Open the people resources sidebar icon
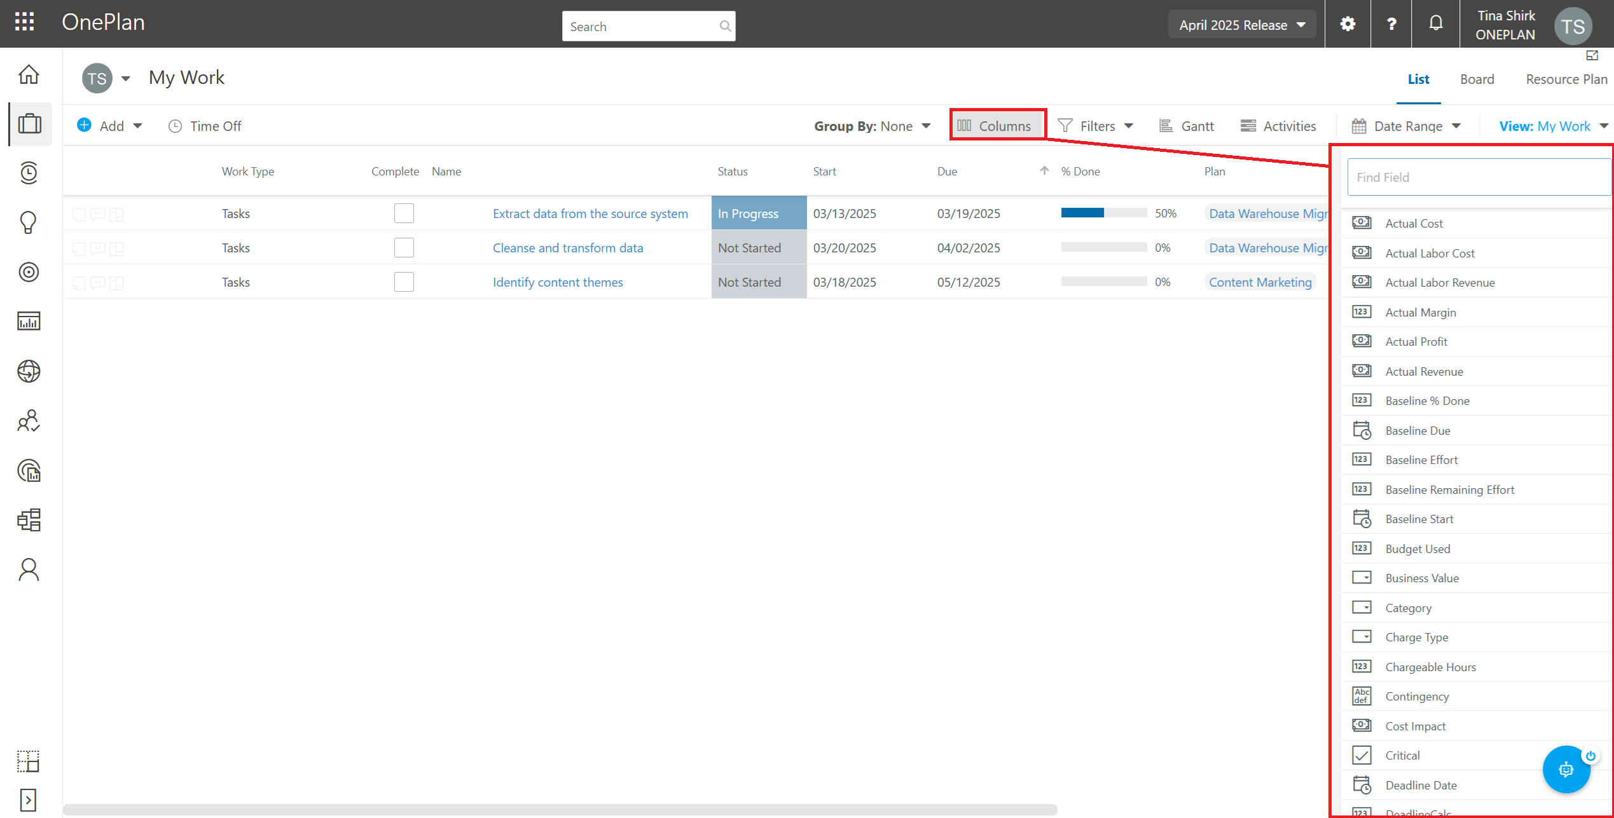This screenshot has width=1614, height=818. coord(29,421)
